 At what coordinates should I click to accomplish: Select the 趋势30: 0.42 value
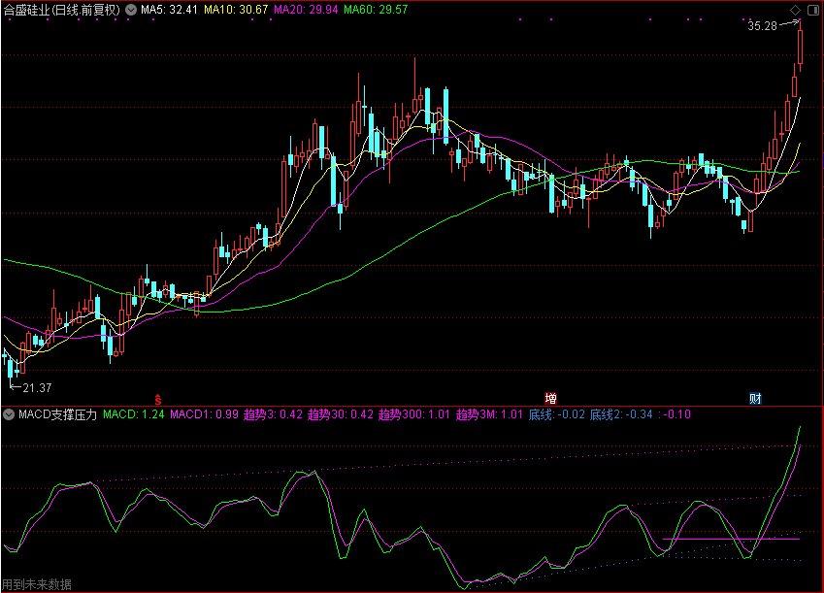tap(341, 414)
